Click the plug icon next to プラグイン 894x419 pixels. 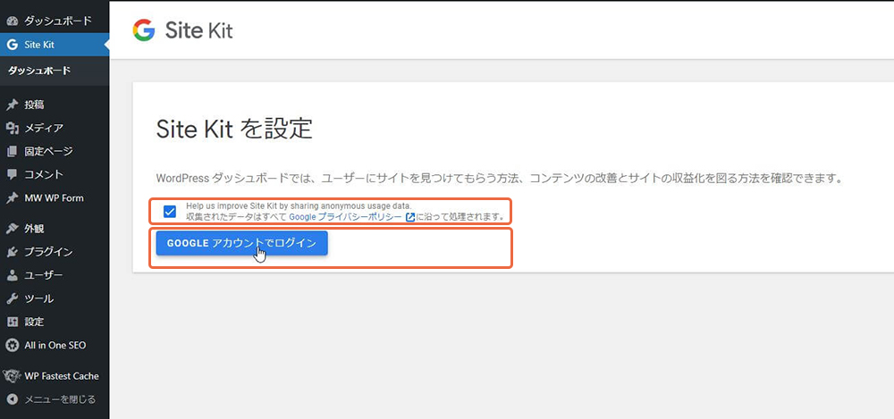(12, 252)
